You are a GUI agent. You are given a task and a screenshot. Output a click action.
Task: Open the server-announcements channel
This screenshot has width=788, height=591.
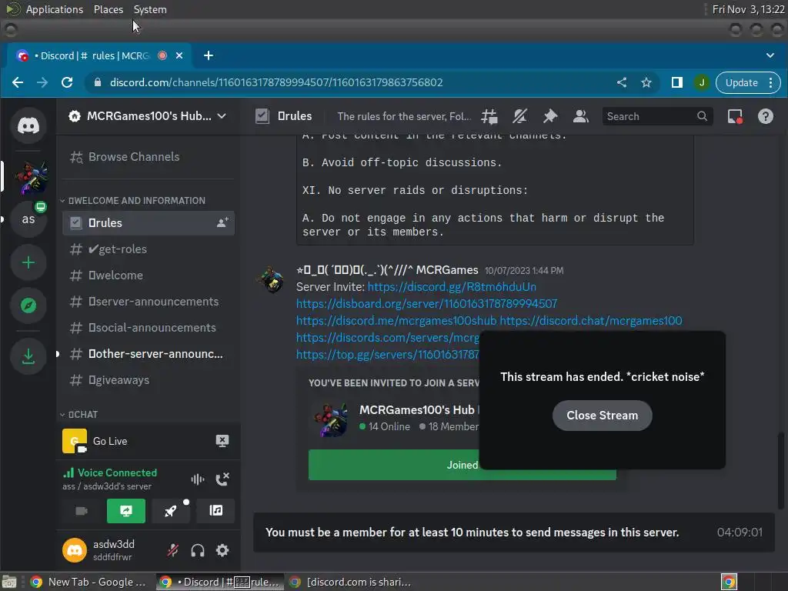click(x=149, y=302)
